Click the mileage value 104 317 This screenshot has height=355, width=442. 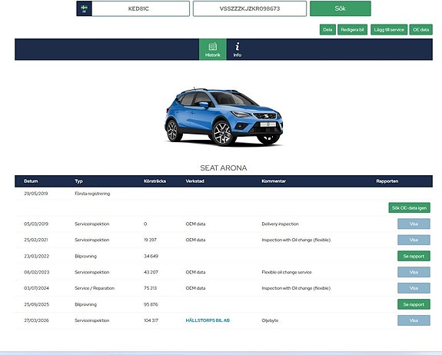(151, 320)
